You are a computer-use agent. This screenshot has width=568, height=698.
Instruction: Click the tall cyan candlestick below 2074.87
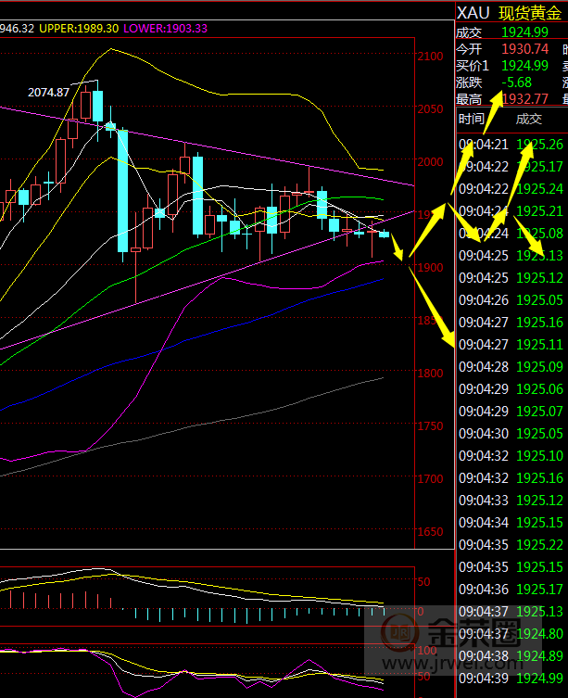coord(121,191)
